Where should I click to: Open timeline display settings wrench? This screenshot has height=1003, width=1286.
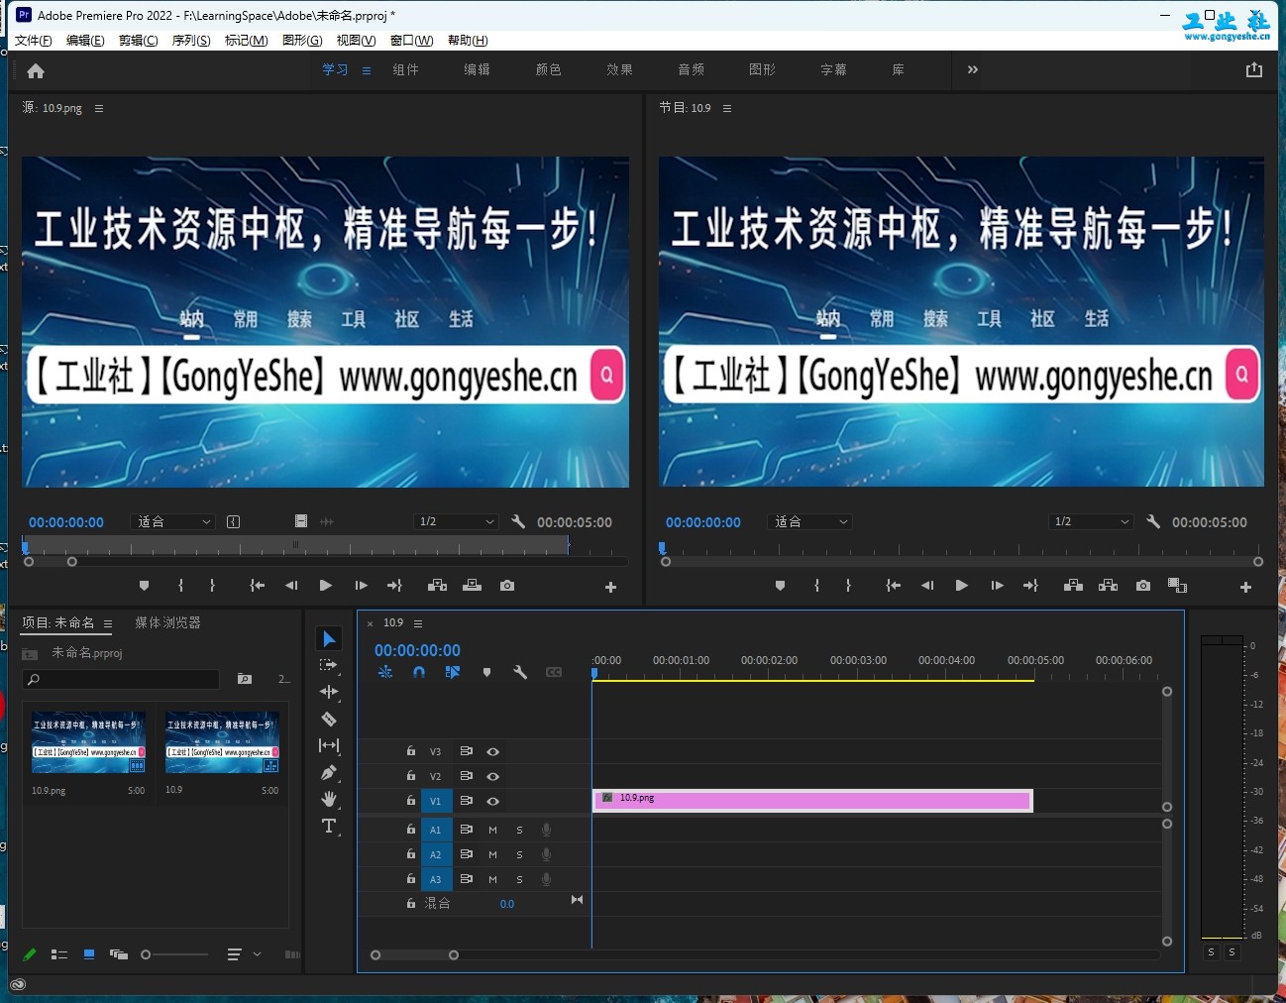(519, 672)
